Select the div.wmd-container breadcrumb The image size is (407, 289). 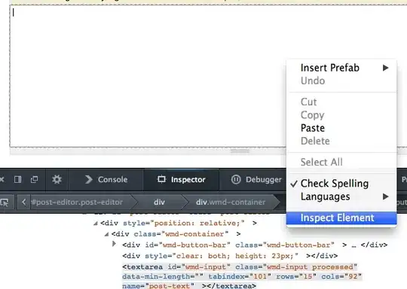pos(231,202)
